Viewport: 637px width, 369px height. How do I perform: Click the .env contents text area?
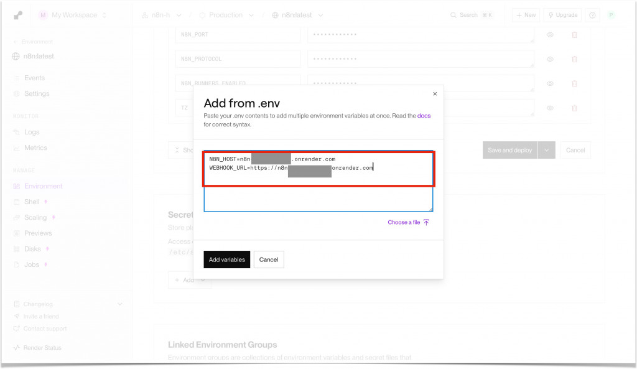pyautogui.click(x=318, y=181)
